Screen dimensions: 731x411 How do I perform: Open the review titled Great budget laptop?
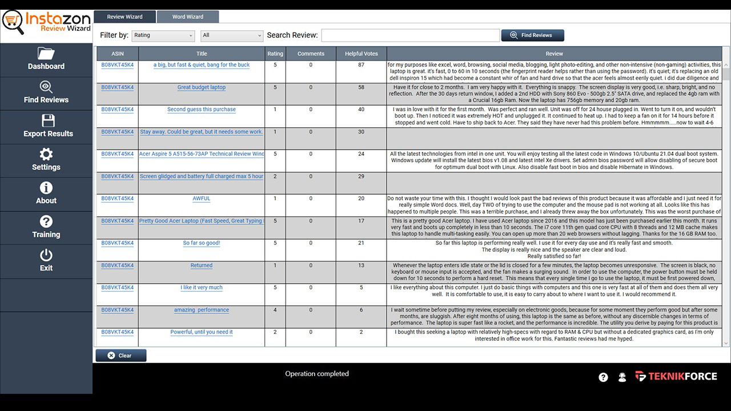pyautogui.click(x=201, y=87)
